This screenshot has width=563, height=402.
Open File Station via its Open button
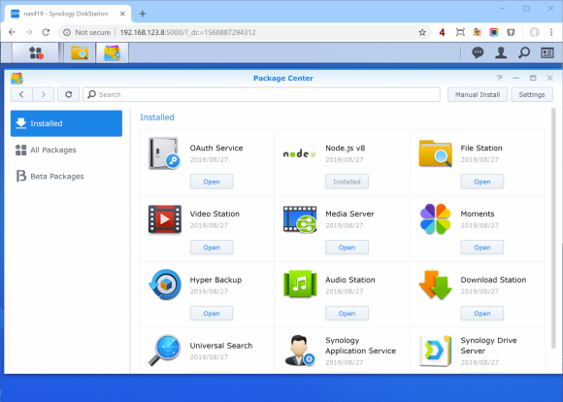(x=482, y=182)
